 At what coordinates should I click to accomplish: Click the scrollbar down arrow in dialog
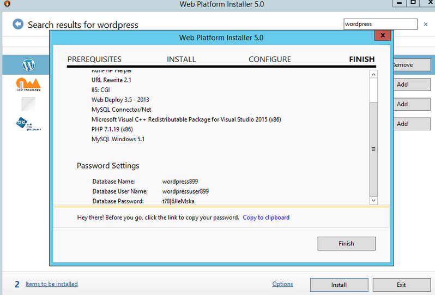tap(373, 200)
